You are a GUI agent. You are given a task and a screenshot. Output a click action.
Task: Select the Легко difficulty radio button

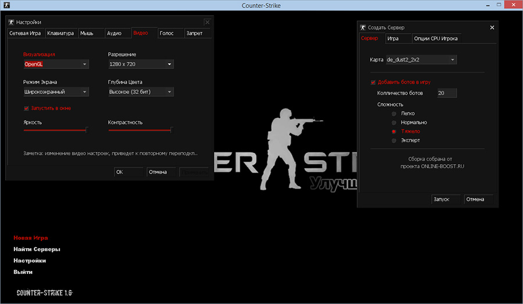[394, 114]
